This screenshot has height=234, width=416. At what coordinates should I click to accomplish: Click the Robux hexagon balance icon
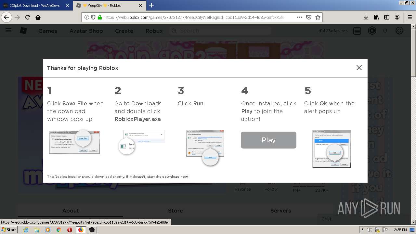tap(372, 31)
